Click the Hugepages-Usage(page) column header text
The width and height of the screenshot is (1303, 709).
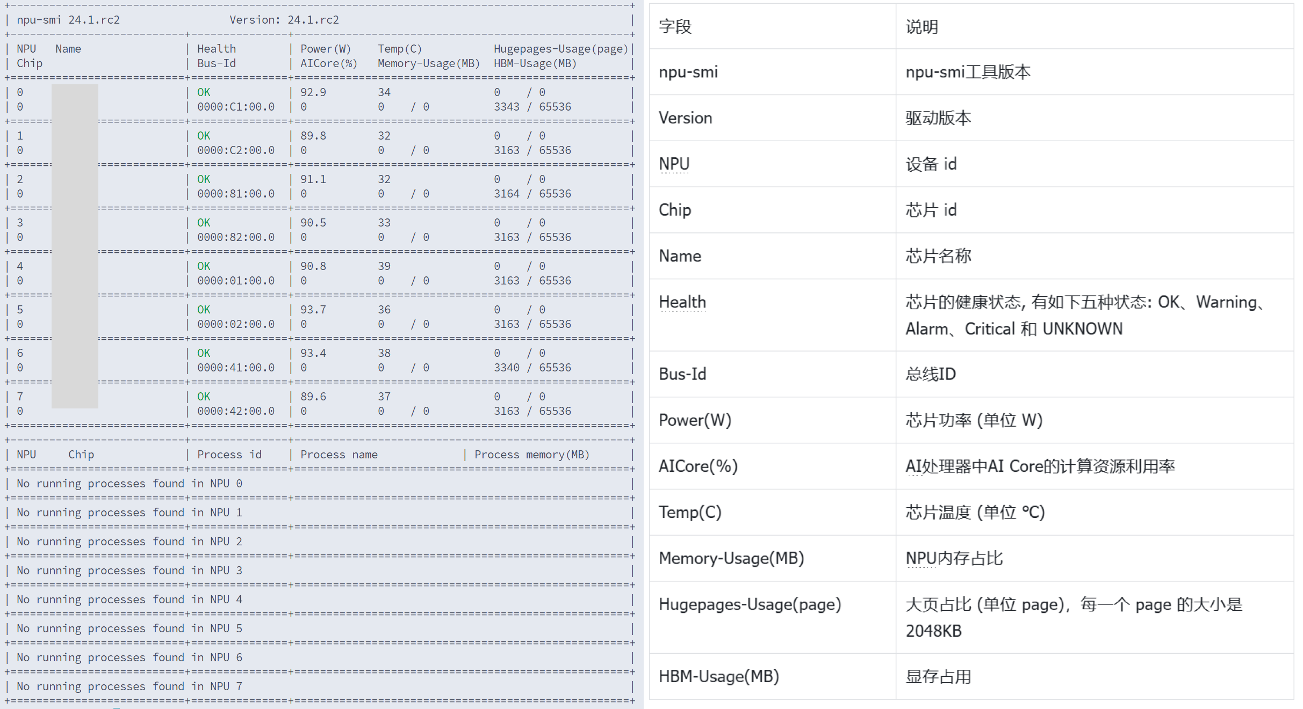tap(560, 49)
